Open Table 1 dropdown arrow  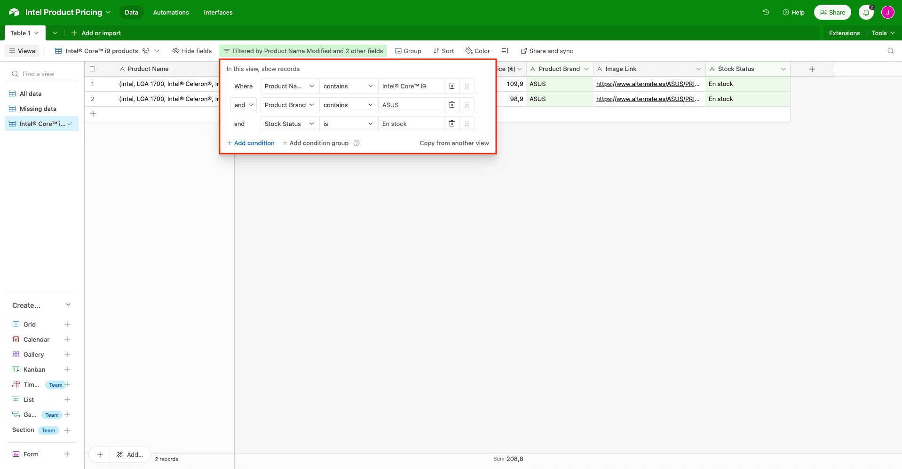point(36,33)
